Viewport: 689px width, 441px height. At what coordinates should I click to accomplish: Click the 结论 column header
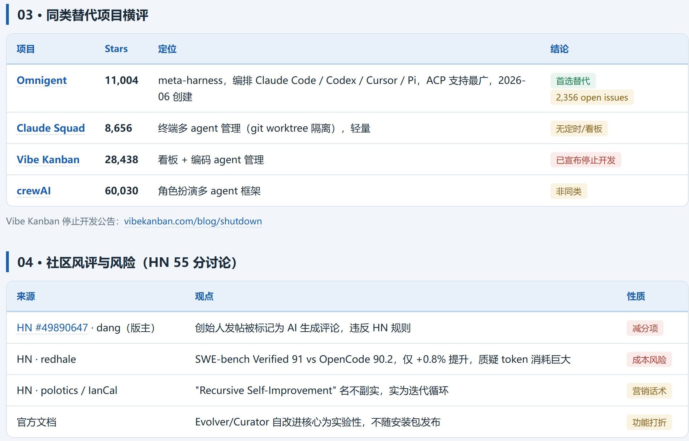coord(559,49)
